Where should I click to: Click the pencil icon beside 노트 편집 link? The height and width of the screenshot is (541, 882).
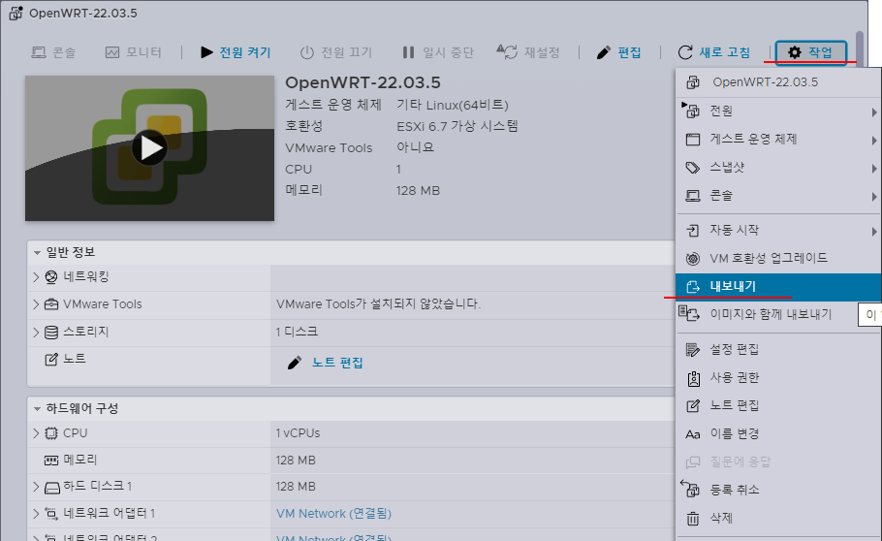(x=295, y=363)
